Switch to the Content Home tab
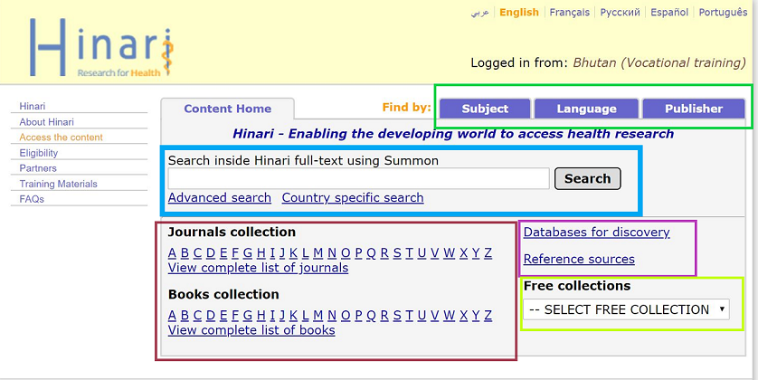 pos(227,109)
